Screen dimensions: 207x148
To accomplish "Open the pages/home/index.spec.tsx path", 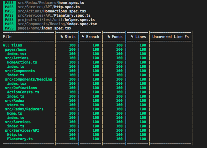I will click(x=45, y=28).
